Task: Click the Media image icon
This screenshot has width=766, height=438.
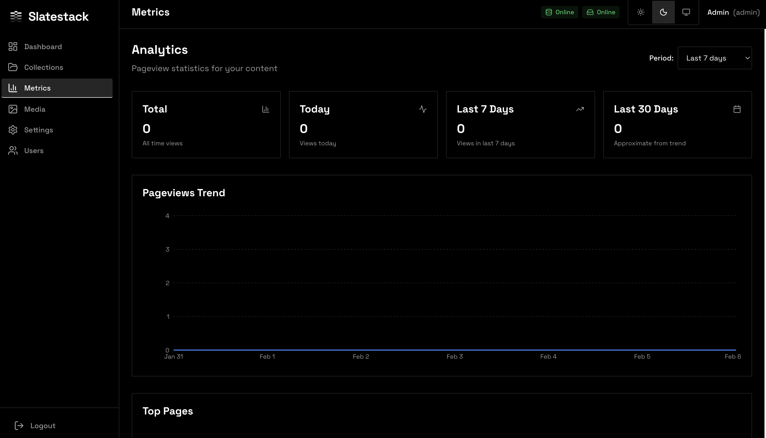Action: [x=13, y=109]
